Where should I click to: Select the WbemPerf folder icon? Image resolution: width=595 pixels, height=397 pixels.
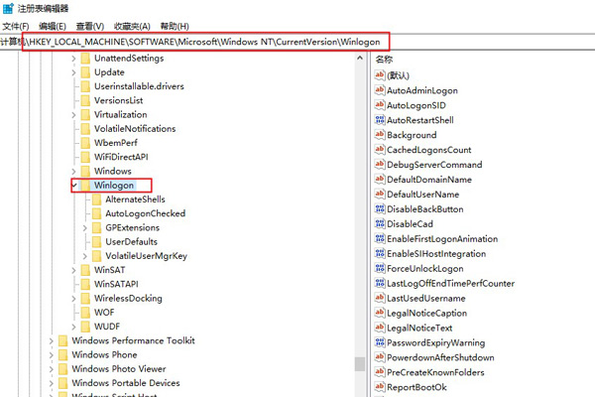tap(85, 143)
